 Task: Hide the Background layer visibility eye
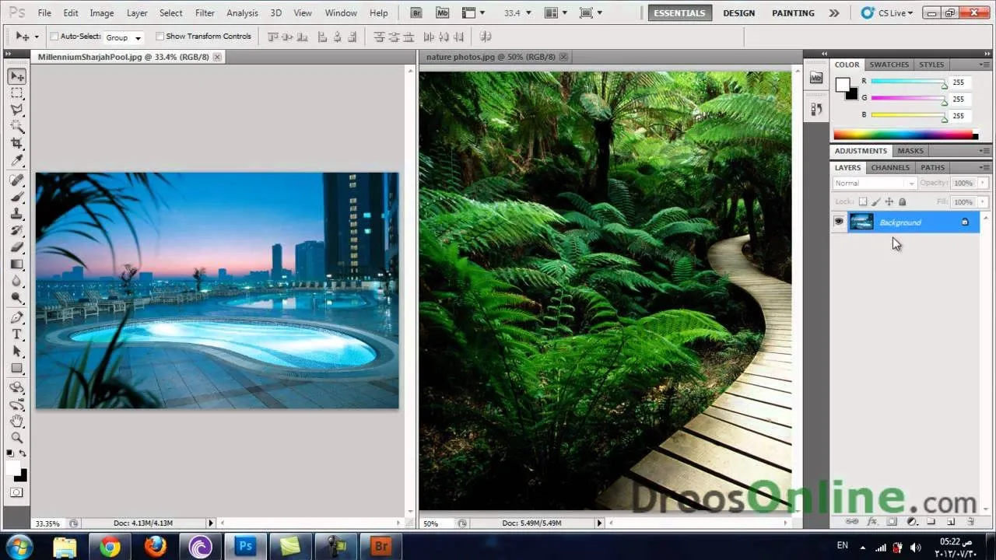[839, 222]
